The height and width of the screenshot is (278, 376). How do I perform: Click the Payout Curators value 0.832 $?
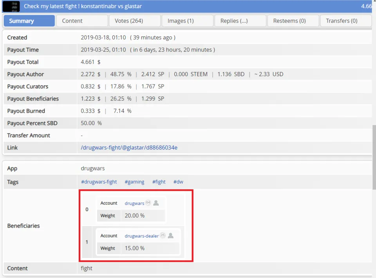coord(90,86)
